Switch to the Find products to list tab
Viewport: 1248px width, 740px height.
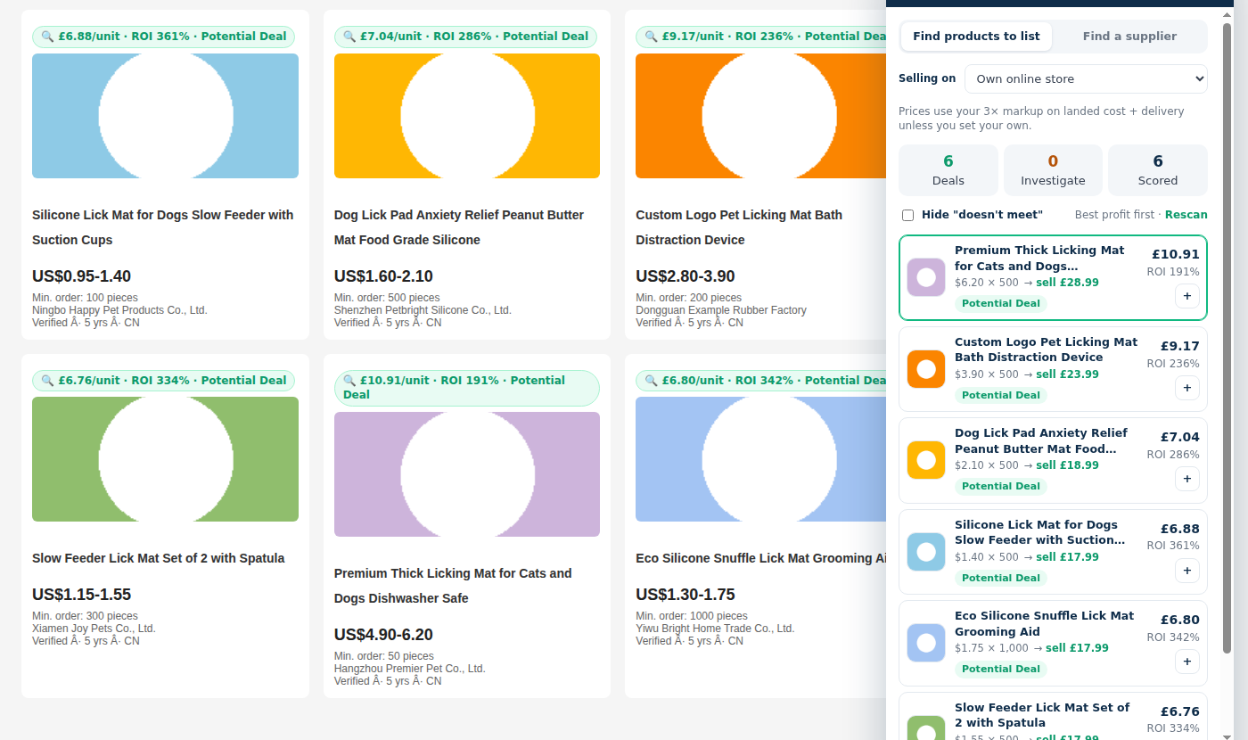coord(976,37)
